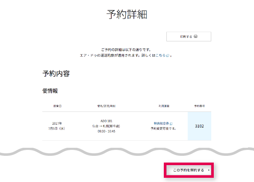The height and width of the screenshot is (182, 254).
Task: Click the ADO 101 flight name text
Action: pos(106,121)
